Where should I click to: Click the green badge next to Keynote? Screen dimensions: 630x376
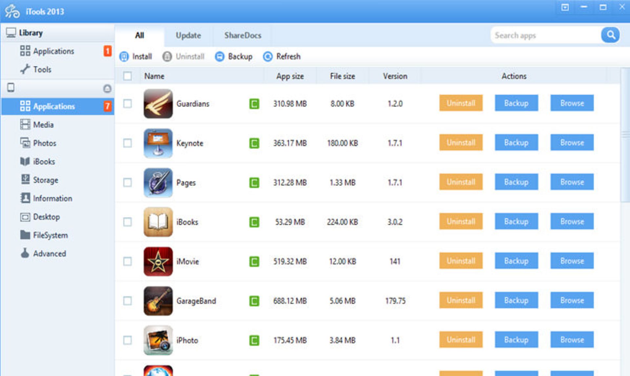(254, 143)
